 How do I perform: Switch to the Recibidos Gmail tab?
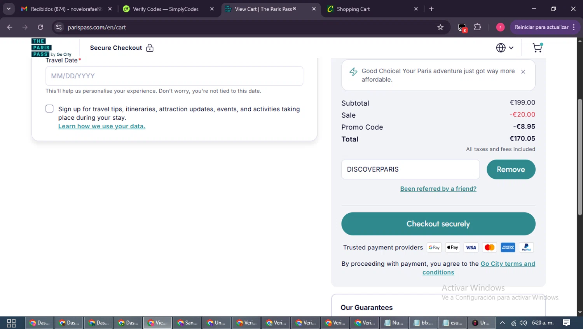[66, 9]
